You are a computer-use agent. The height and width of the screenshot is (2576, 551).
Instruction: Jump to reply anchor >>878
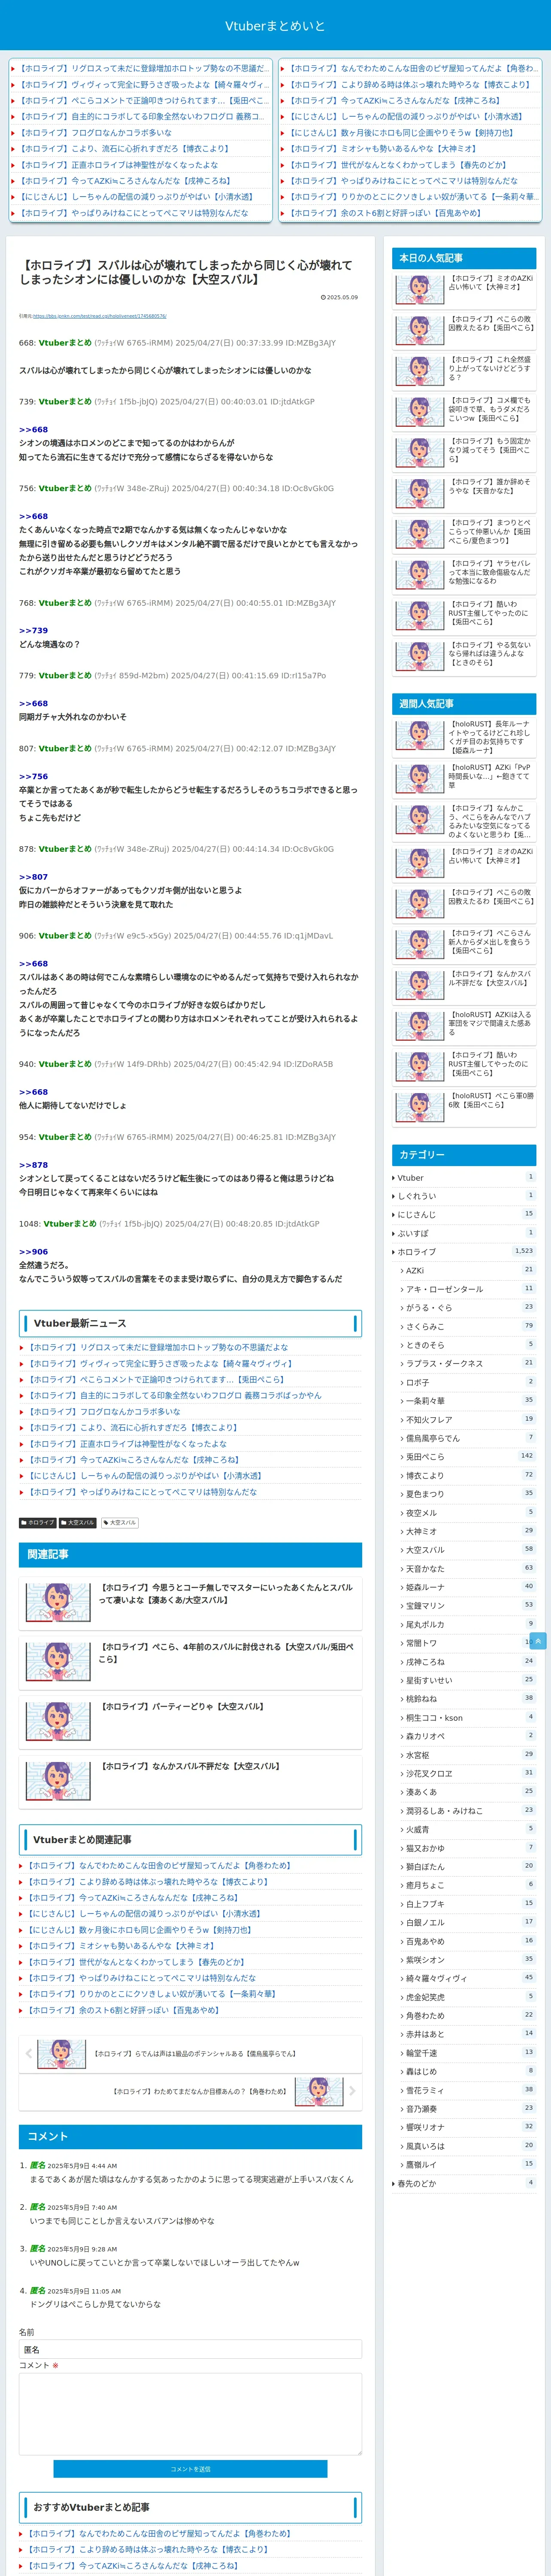click(33, 1165)
